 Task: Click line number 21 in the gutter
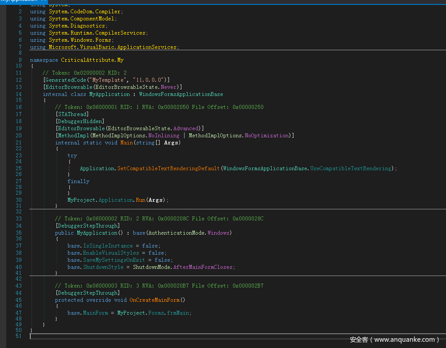(18, 143)
